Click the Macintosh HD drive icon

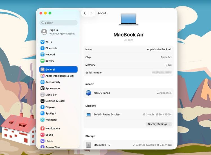[x=88, y=145]
